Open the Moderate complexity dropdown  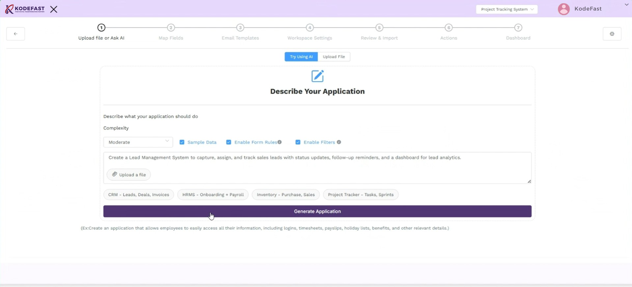pyautogui.click(x=138, y=142)
